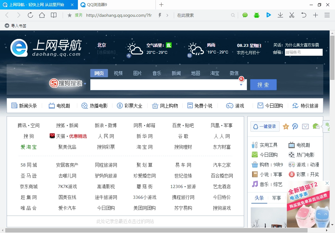Open the 彩票大全 category link
Screen dimensions: 335x233
(x=130, y=106)
